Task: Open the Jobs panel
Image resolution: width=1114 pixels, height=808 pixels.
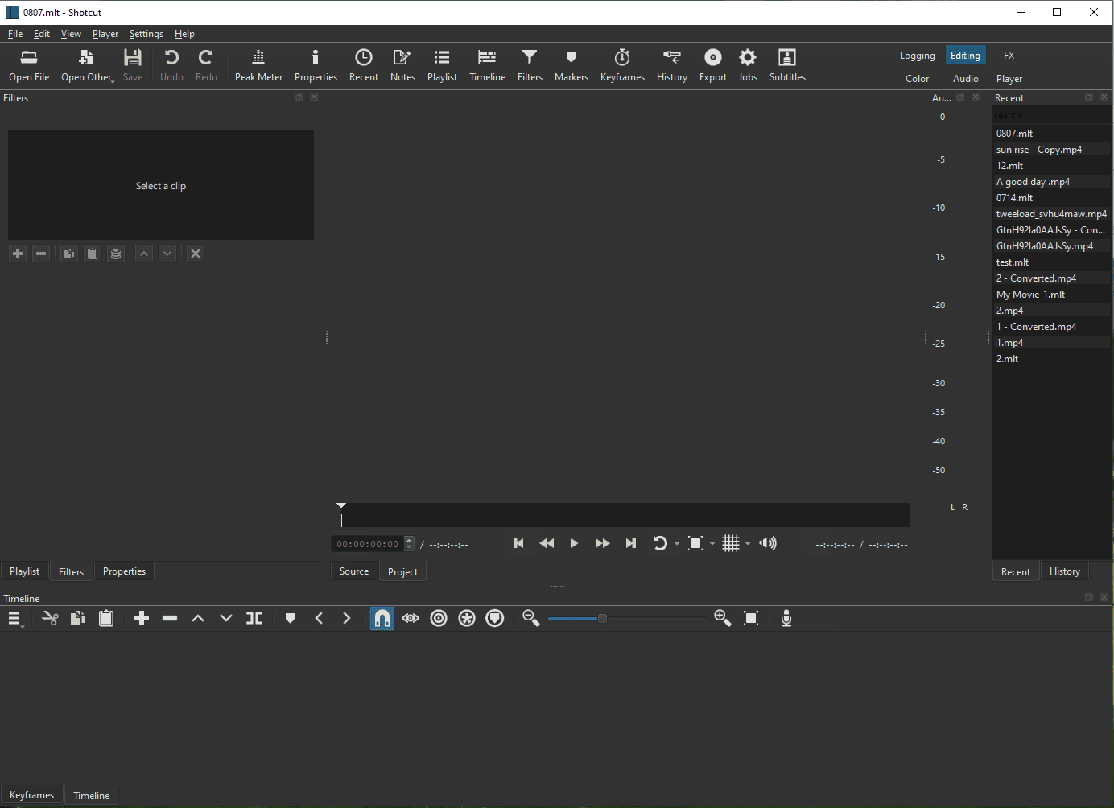Action: [x=748, y=65]
